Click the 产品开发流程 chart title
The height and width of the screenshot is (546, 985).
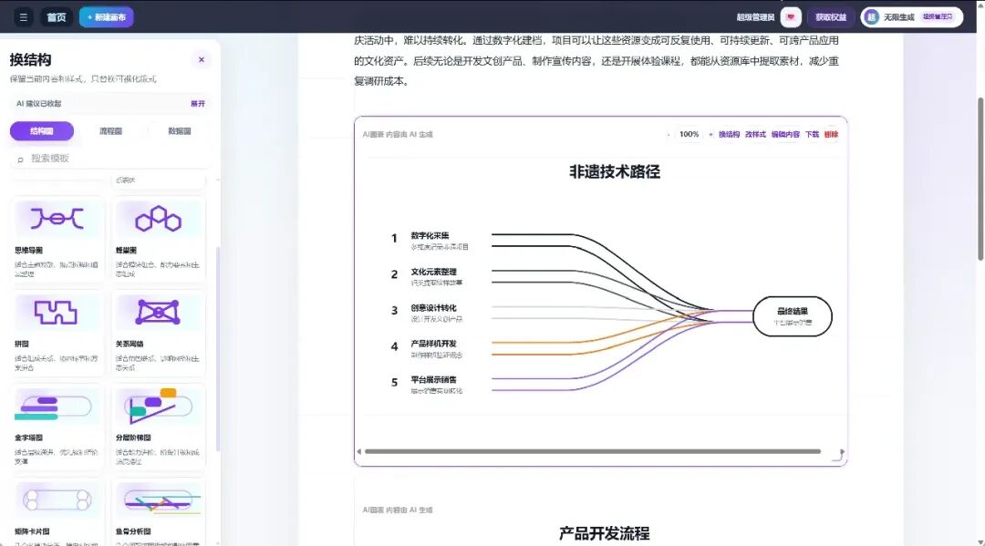coord(605,534)
